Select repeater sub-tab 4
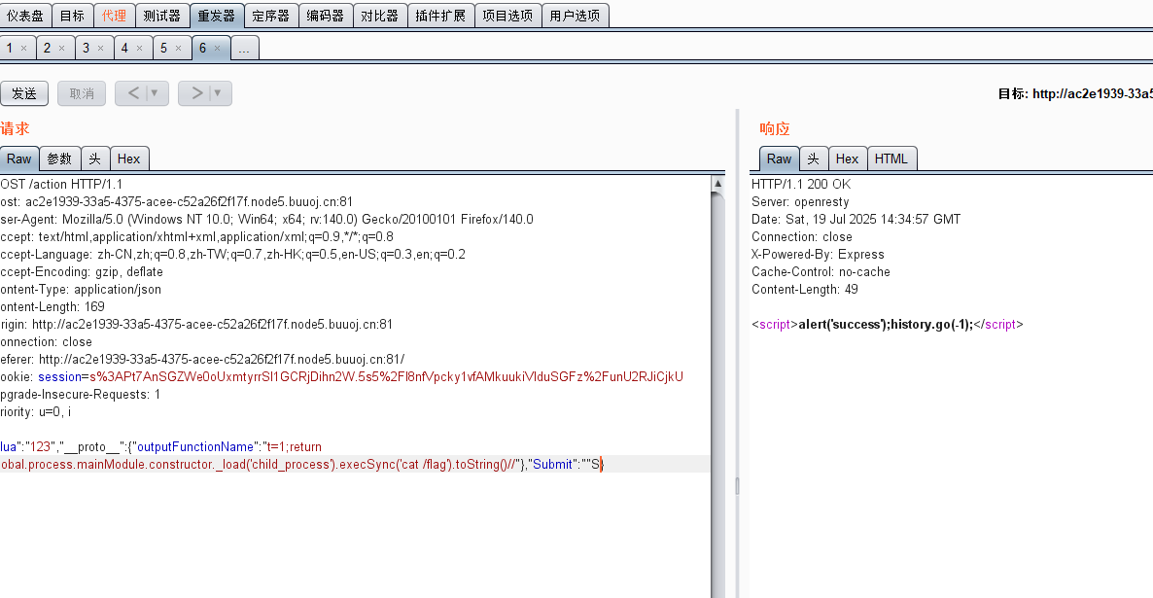This screenshot has width=1153, height=598. click(125, 48)
